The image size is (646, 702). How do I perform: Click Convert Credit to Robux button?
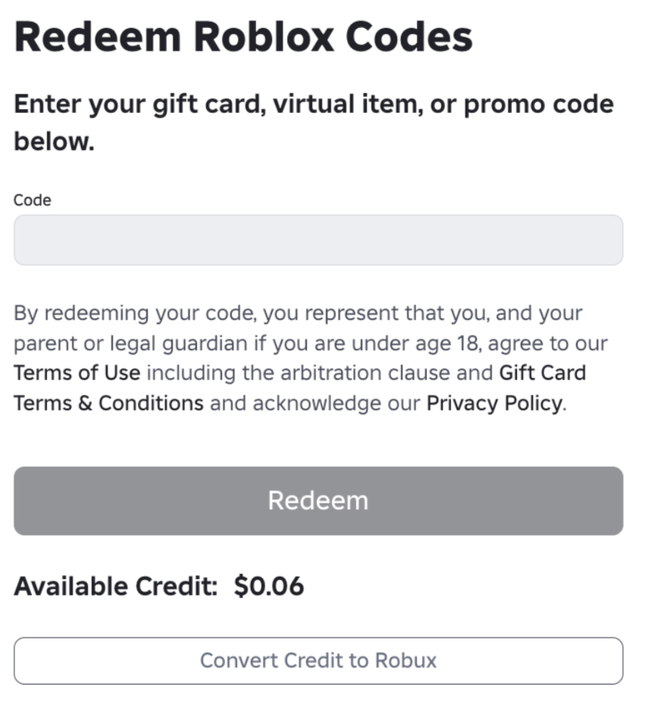click(318, 660)
